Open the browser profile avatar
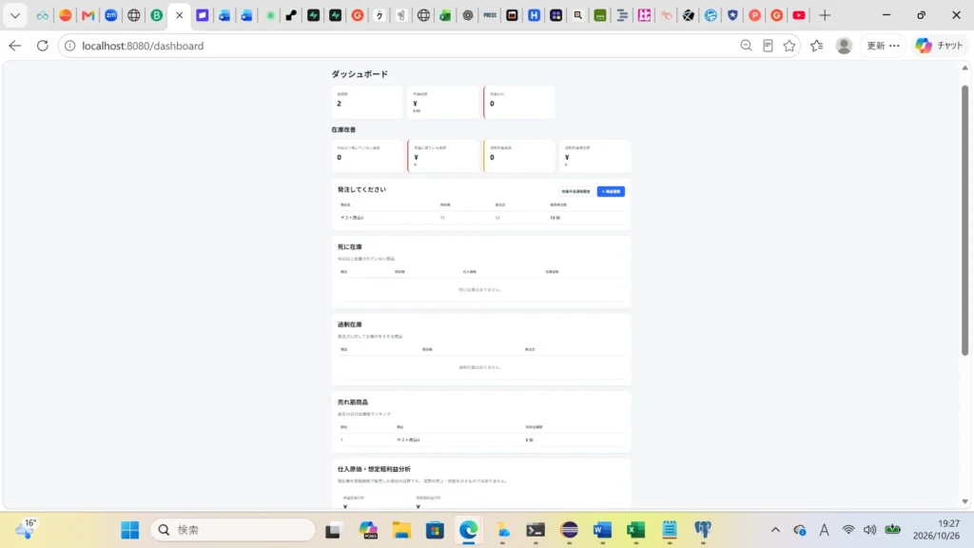Screen dimensions: 974x548 coord(844,46)
